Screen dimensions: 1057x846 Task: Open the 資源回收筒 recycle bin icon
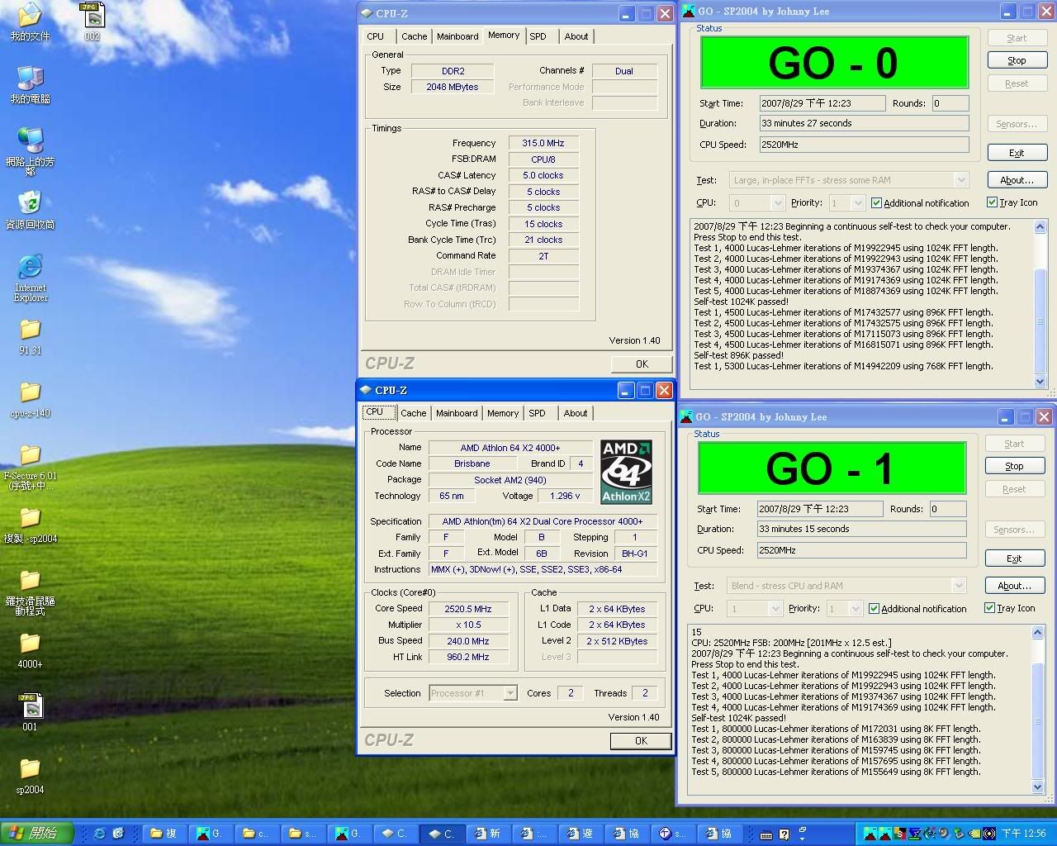tap(30, 210)
